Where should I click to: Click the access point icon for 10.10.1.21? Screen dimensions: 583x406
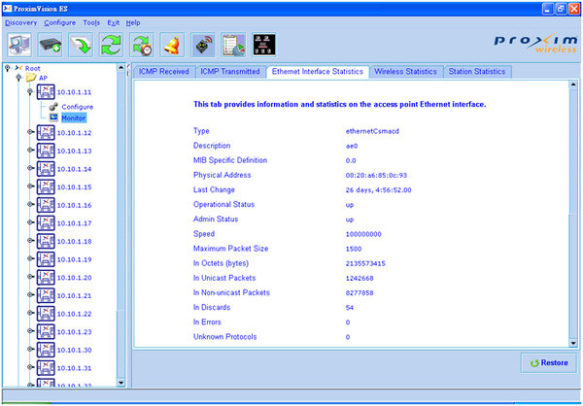[46, 295]
